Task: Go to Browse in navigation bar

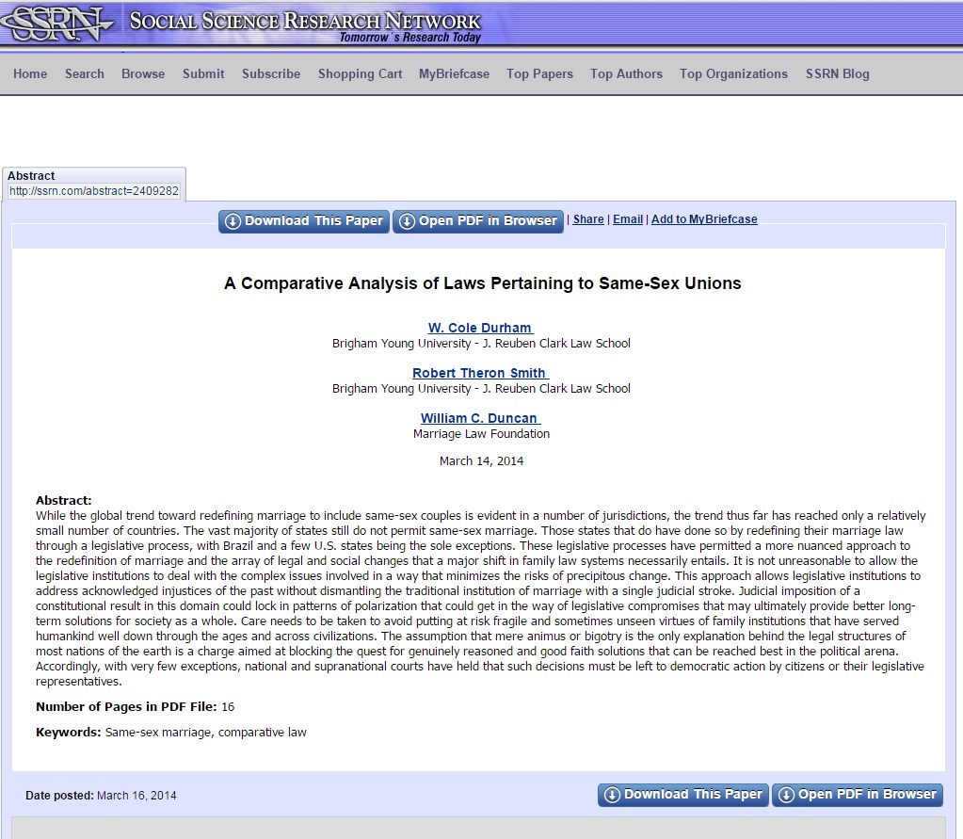Action: click(143, 73)
